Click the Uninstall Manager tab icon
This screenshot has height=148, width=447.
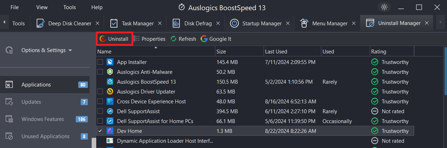tap(370, 23)
